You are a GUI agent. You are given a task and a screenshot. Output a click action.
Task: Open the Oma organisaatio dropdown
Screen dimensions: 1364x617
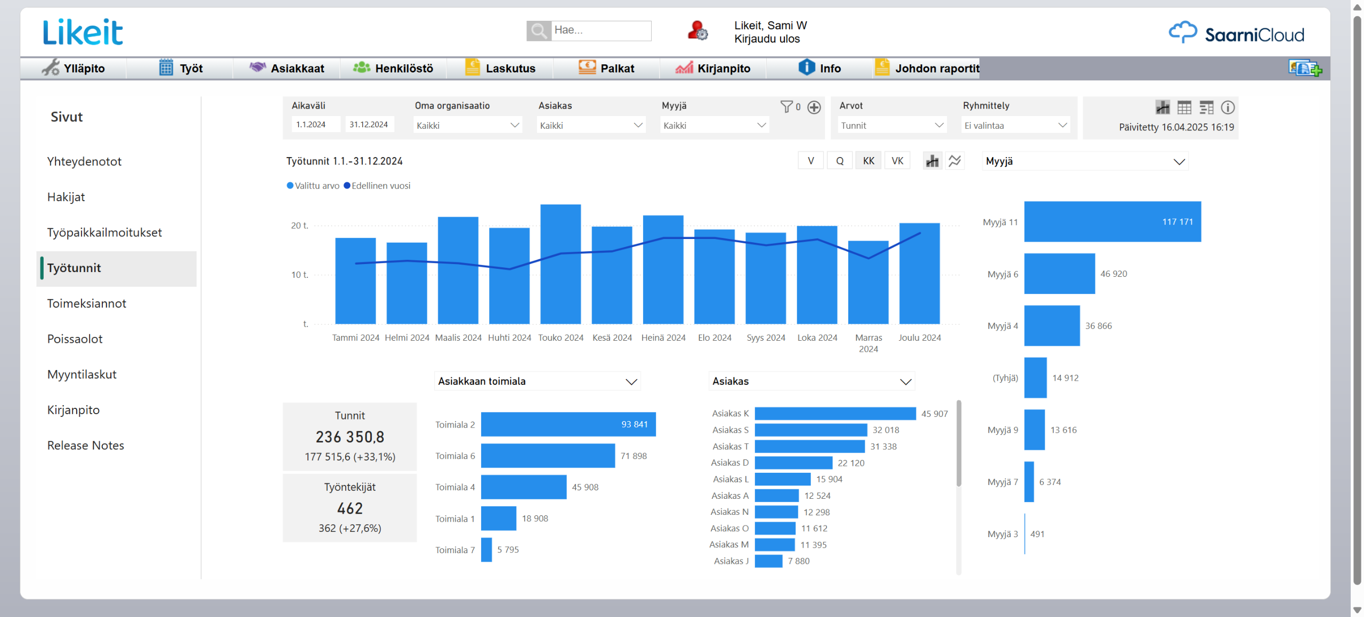point(467,126)
